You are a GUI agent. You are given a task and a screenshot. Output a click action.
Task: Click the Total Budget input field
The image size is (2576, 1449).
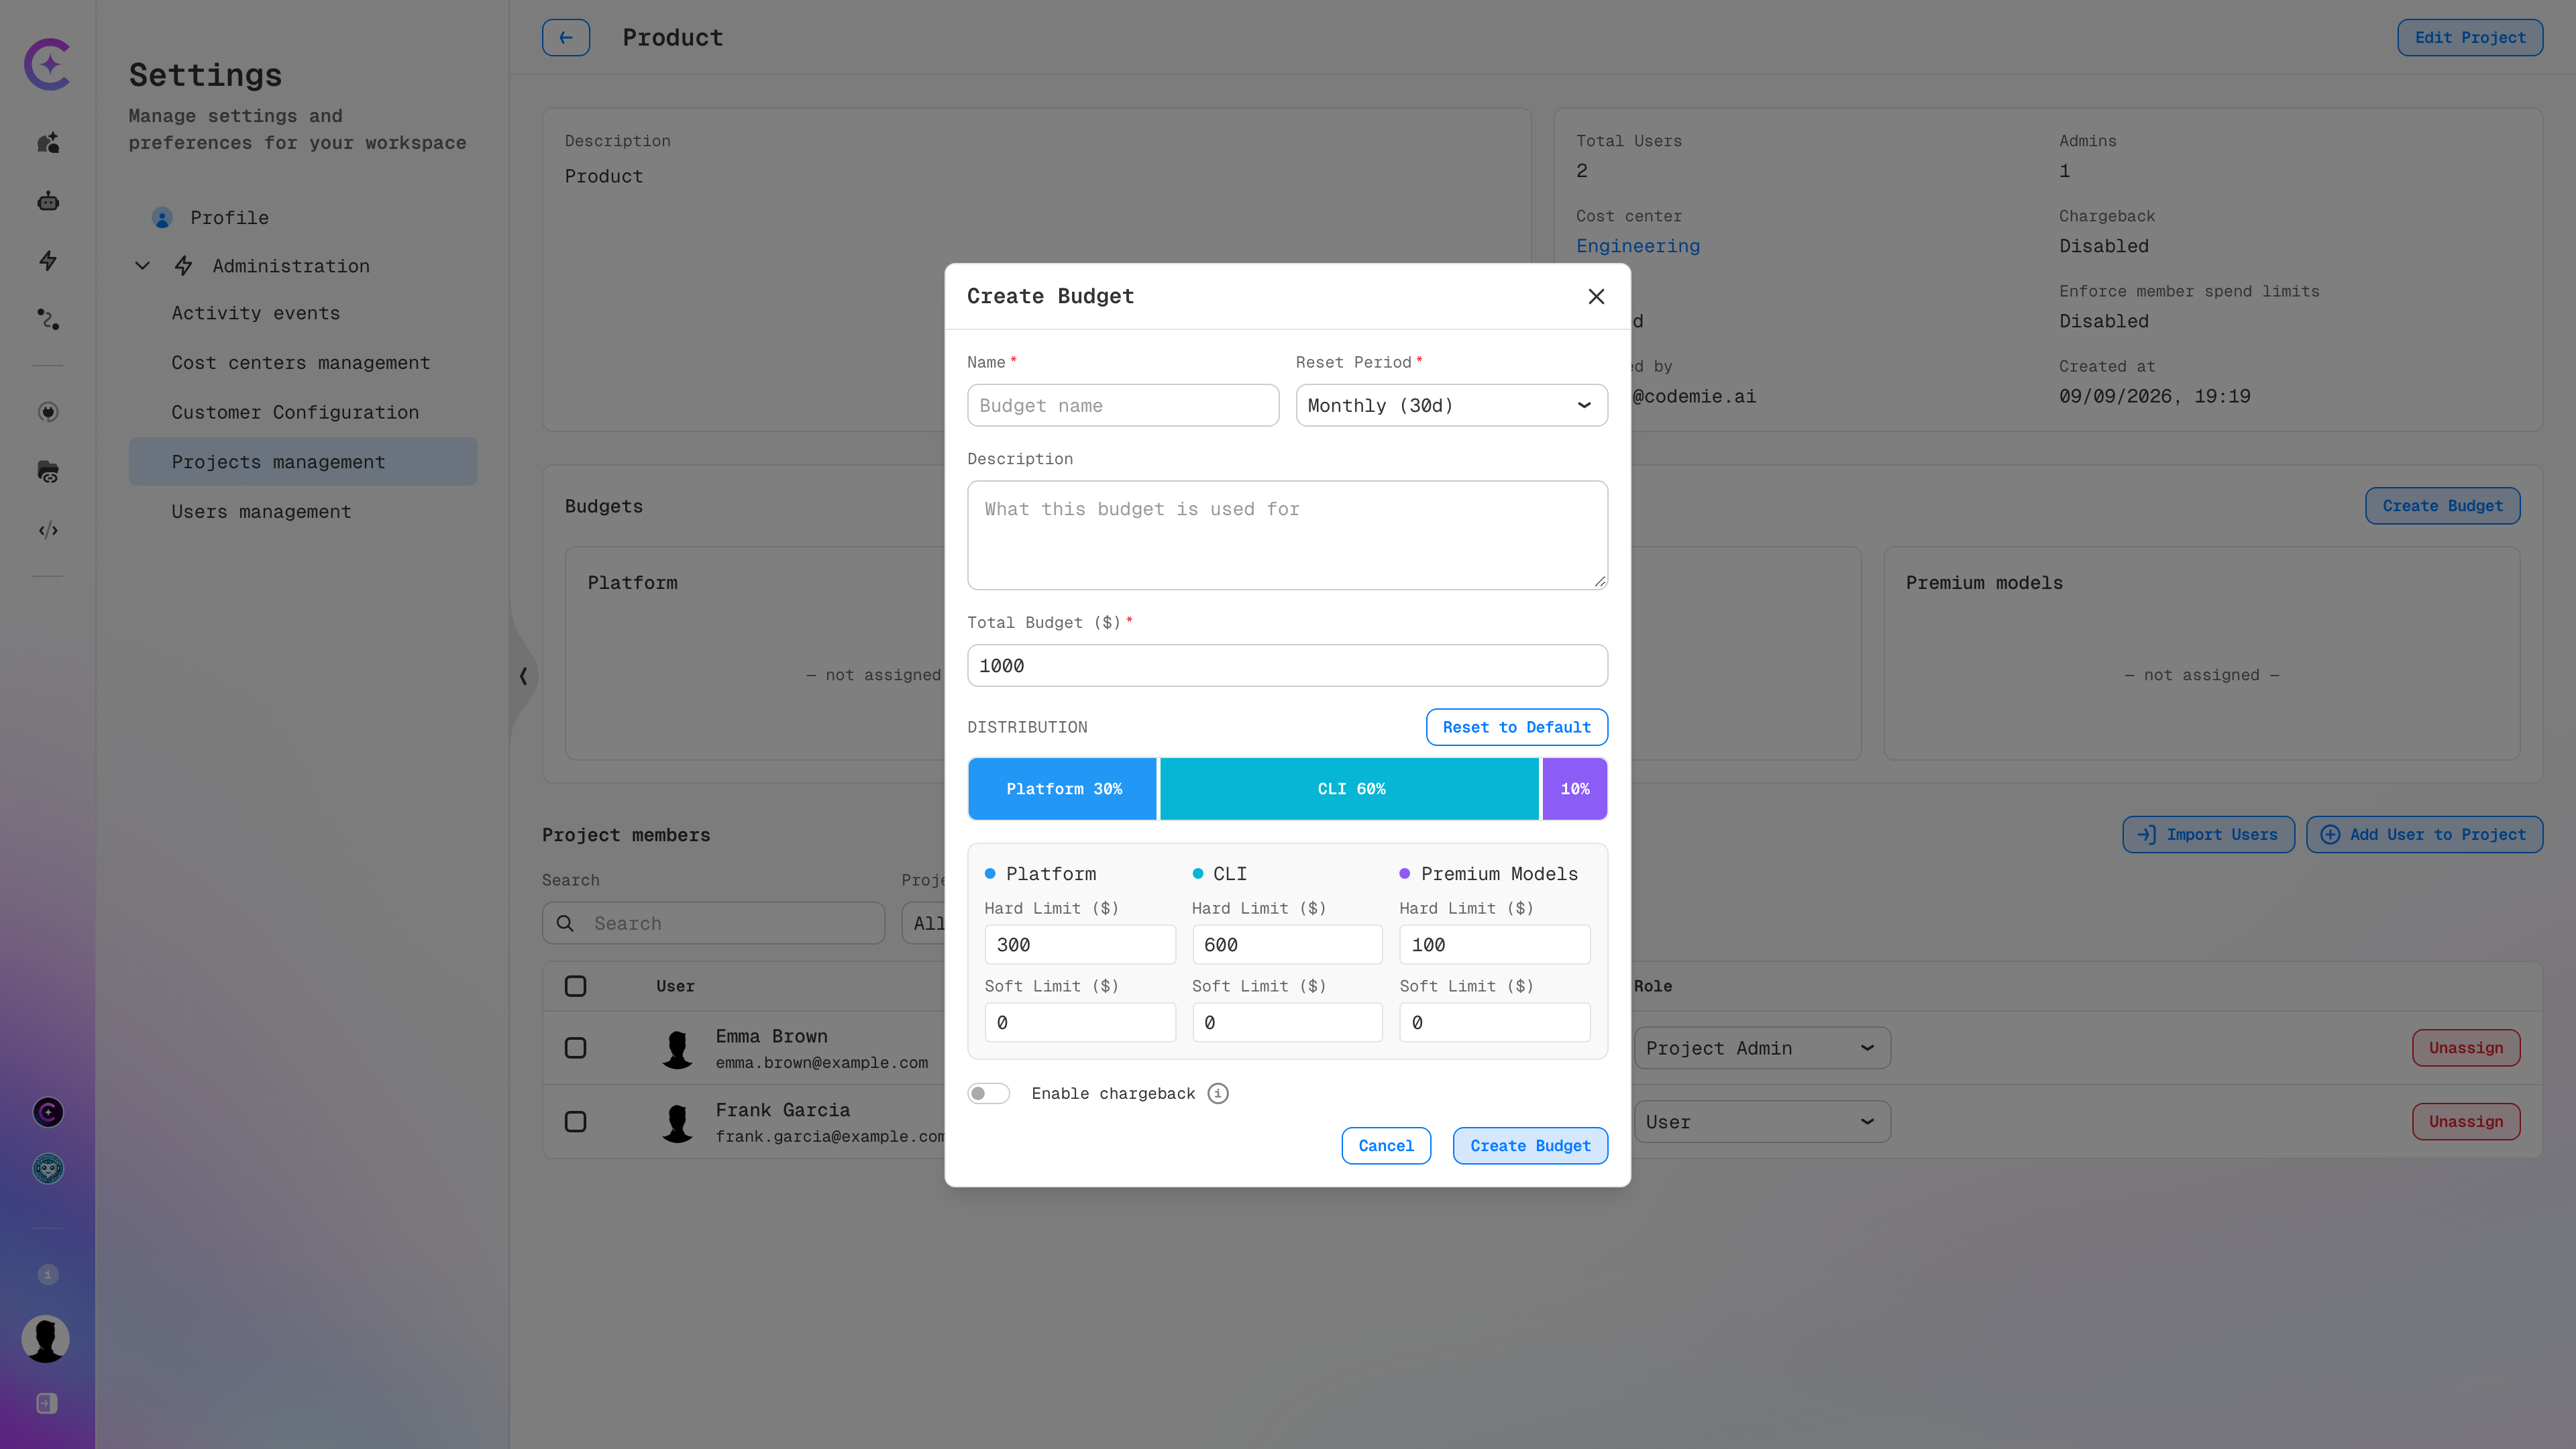click(1287, 665)
